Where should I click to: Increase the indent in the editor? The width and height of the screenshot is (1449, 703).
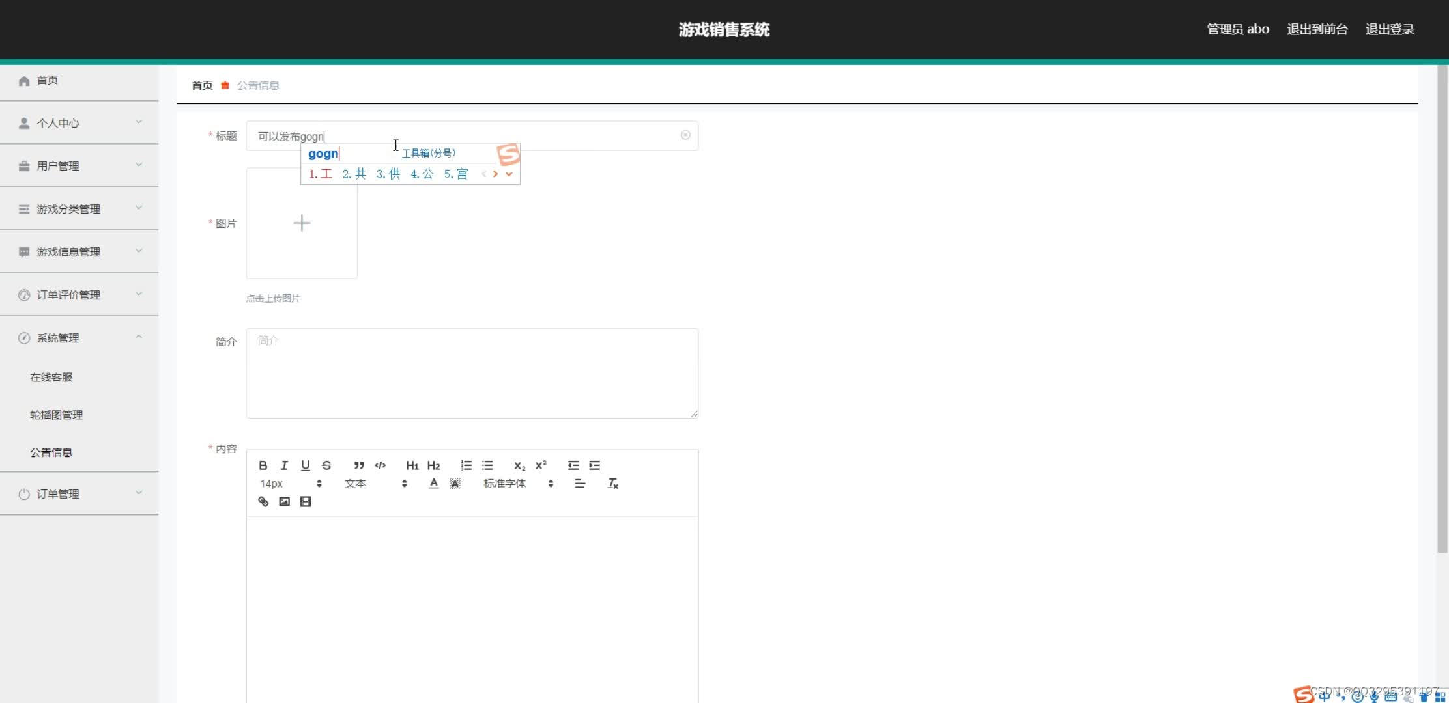[594, 465]
